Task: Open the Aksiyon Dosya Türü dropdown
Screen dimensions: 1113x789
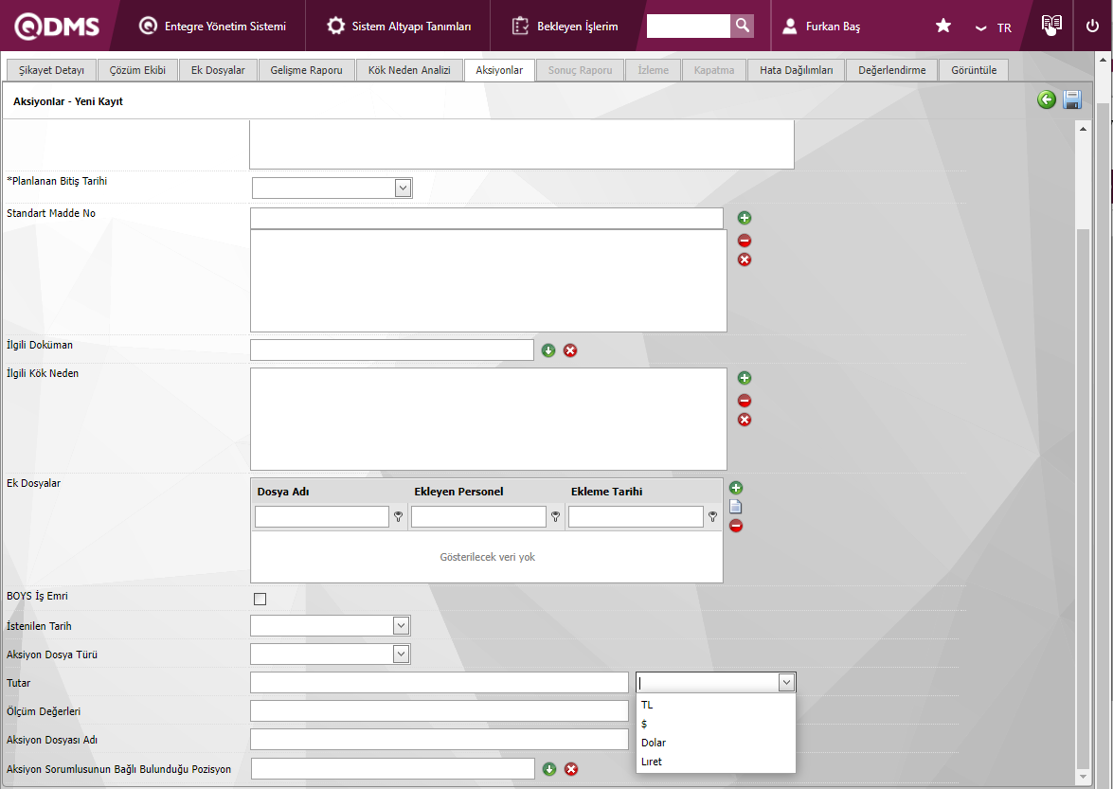Action: pos(401,655)
